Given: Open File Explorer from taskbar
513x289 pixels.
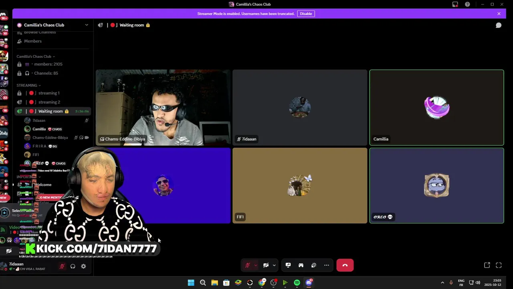Looking at the screenshot, I should [214, 283].
